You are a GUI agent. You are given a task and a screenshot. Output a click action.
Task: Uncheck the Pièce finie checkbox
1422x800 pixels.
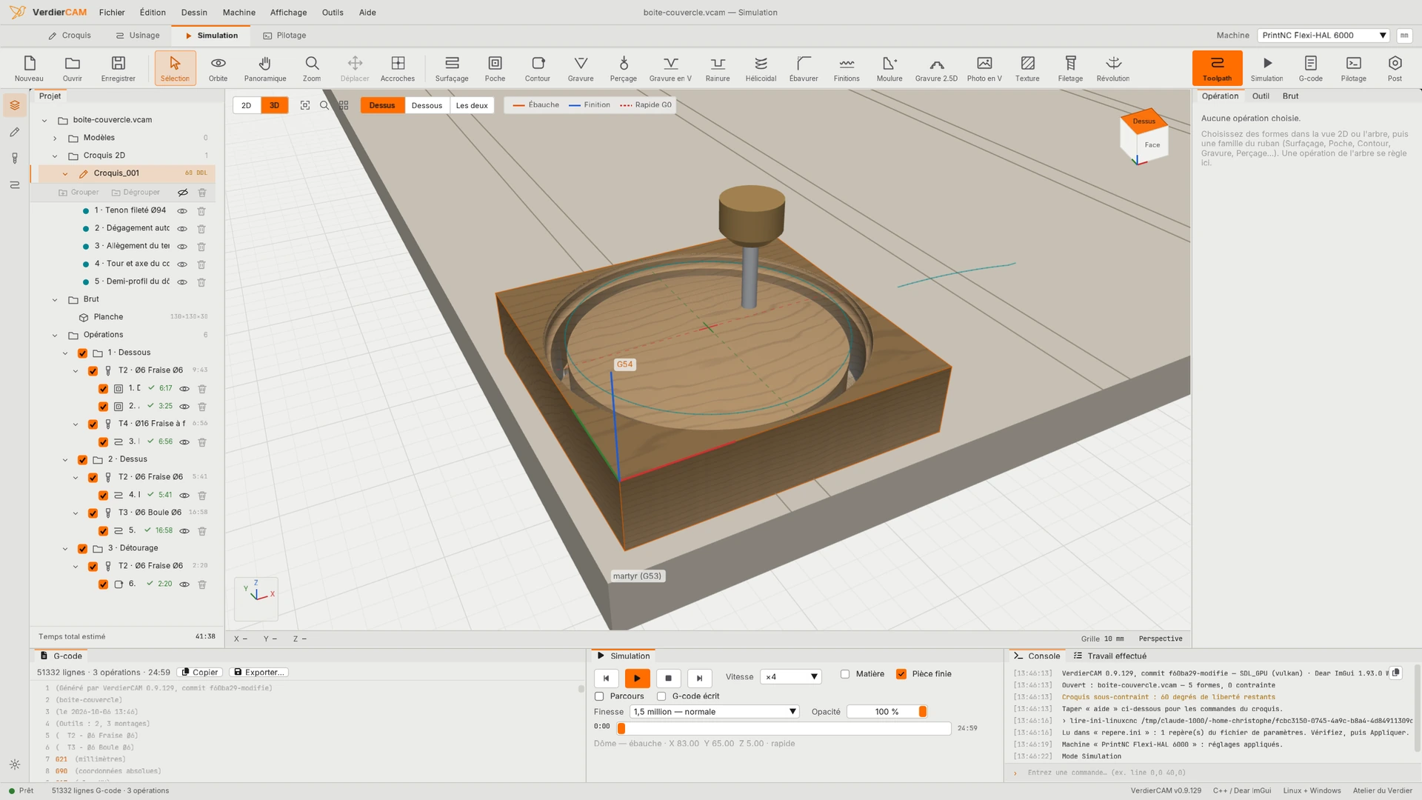(x=901, y=674)
